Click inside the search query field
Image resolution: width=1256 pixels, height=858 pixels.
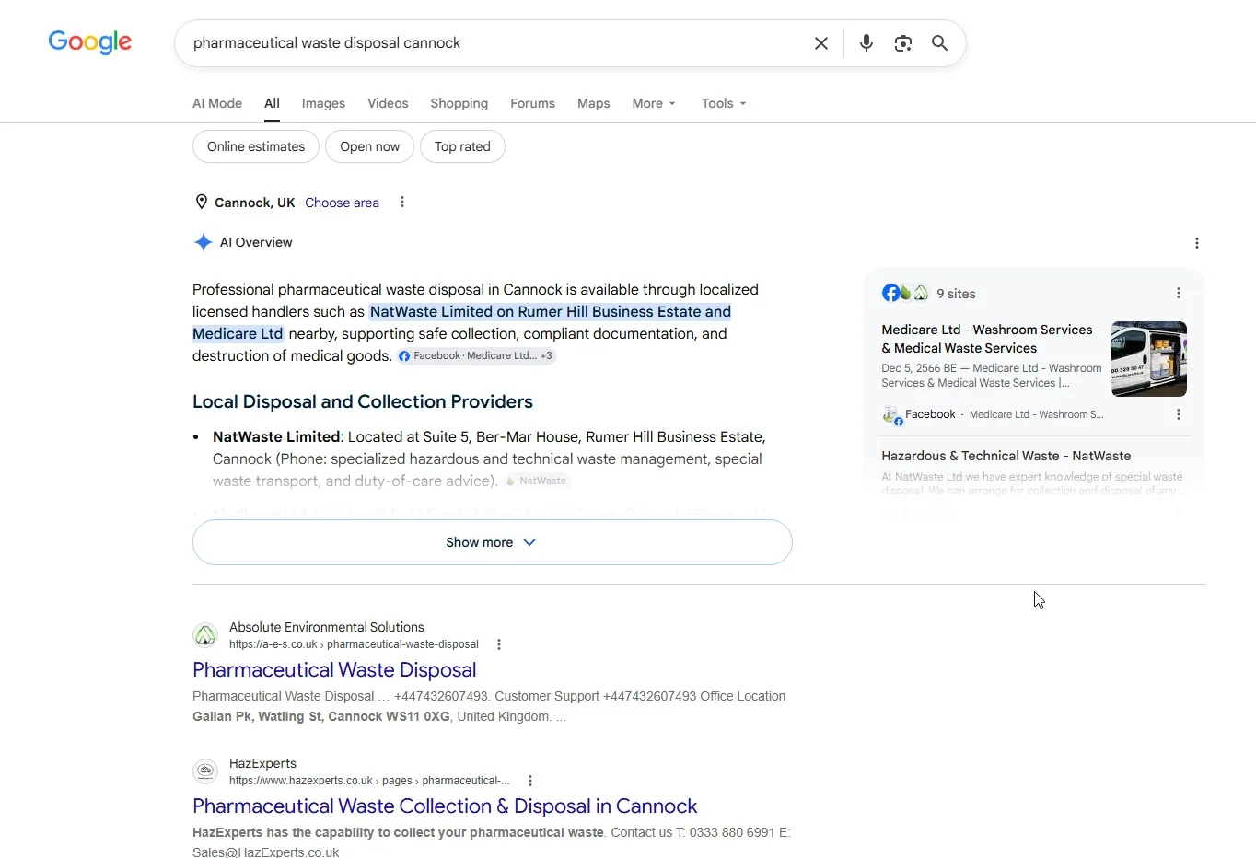(x=497, y=43)
